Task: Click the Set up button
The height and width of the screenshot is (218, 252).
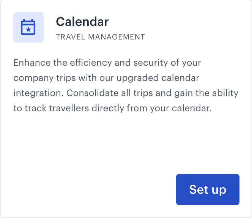Action: point(208,190)
